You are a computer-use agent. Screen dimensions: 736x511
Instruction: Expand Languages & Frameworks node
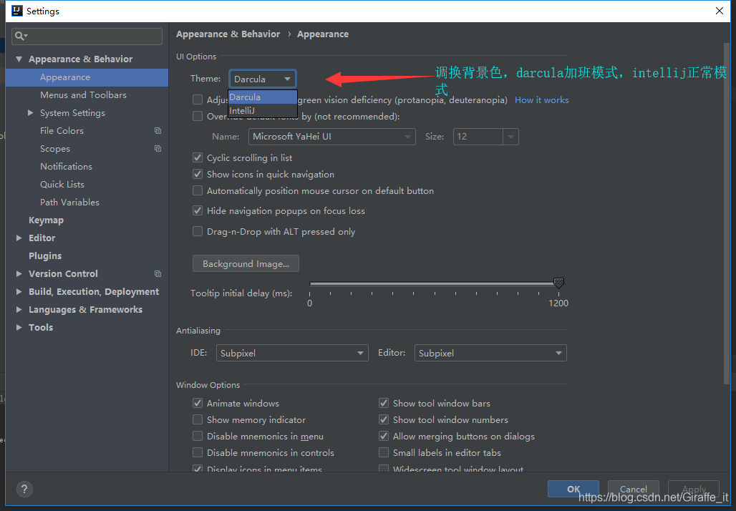point(19,309)
